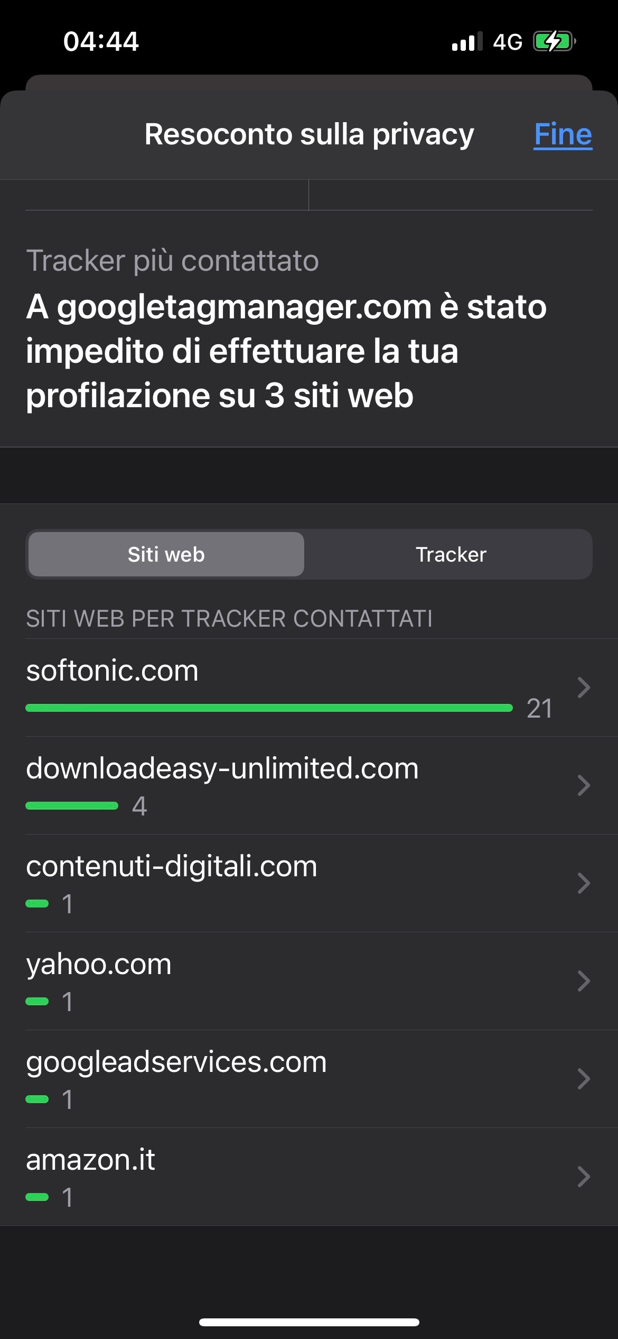This screenshot has height=1339, width=618.
Task: Tap the battery charging icon
Action: point(554,41)
